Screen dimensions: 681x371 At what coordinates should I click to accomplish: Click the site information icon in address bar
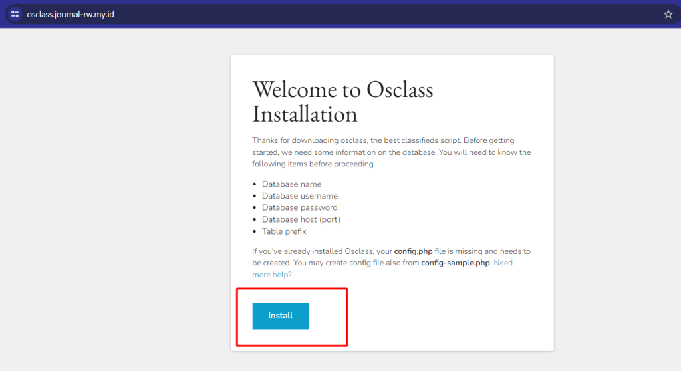(15, 15)
